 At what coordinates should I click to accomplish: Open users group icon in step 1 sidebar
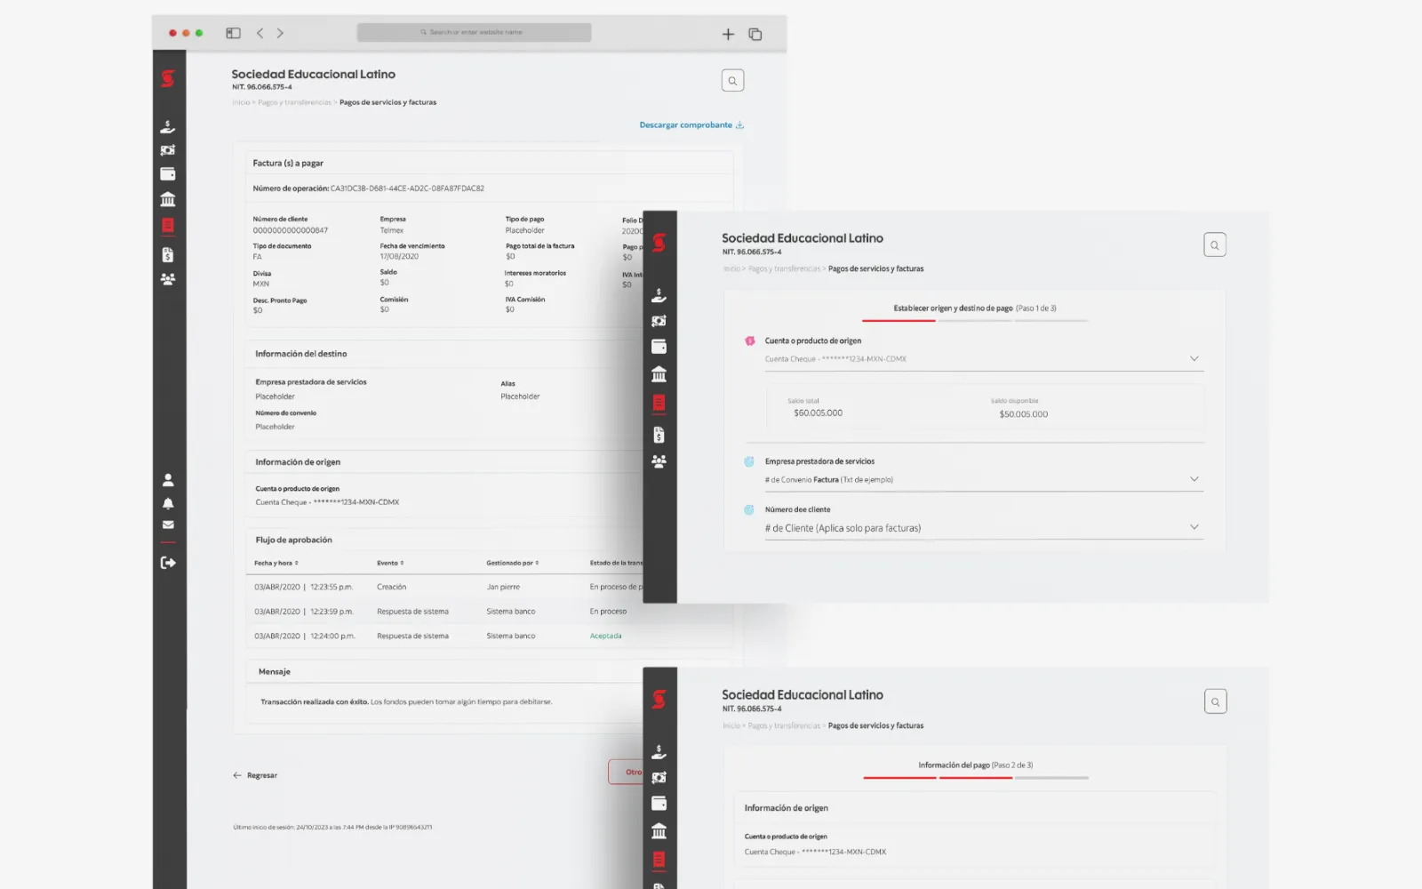coord(659,461)
